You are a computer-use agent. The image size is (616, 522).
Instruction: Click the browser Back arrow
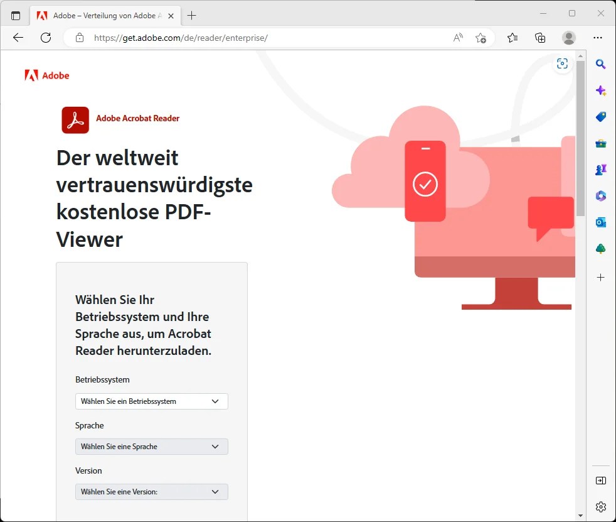[x=18, y=38]
